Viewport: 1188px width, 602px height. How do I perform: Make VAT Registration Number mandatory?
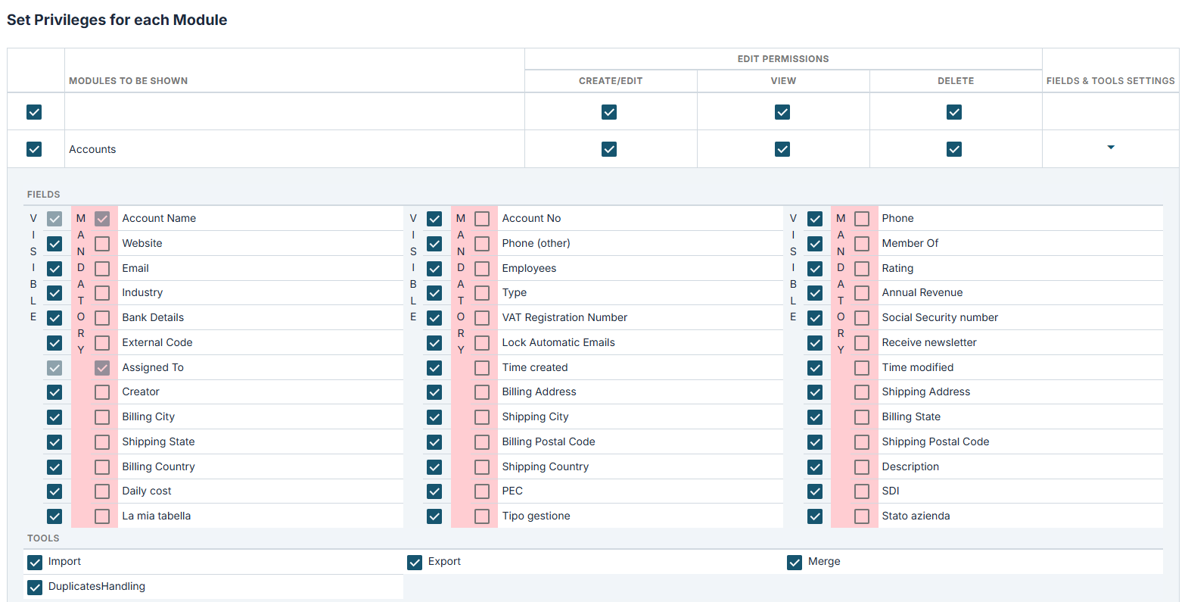482,318
